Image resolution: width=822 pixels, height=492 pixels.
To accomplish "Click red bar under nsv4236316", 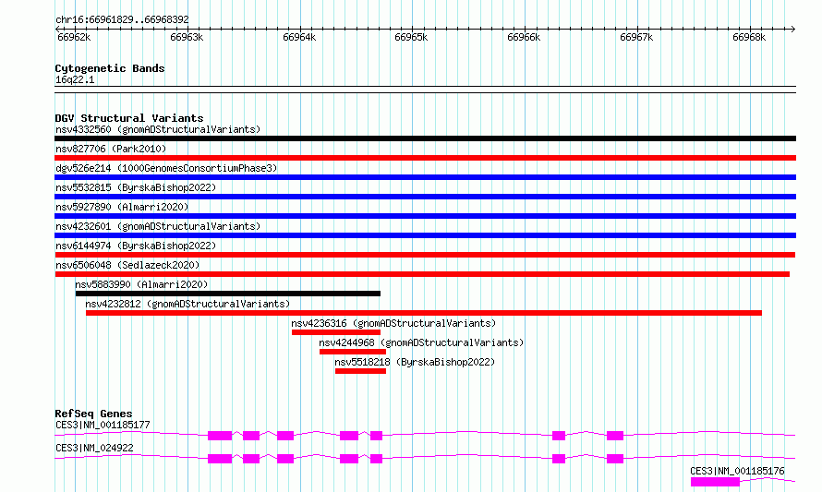I will point(336,332).
